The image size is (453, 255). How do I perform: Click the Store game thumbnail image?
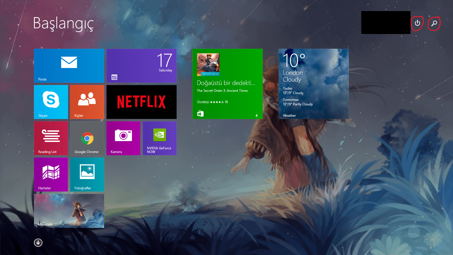(208, 65)
